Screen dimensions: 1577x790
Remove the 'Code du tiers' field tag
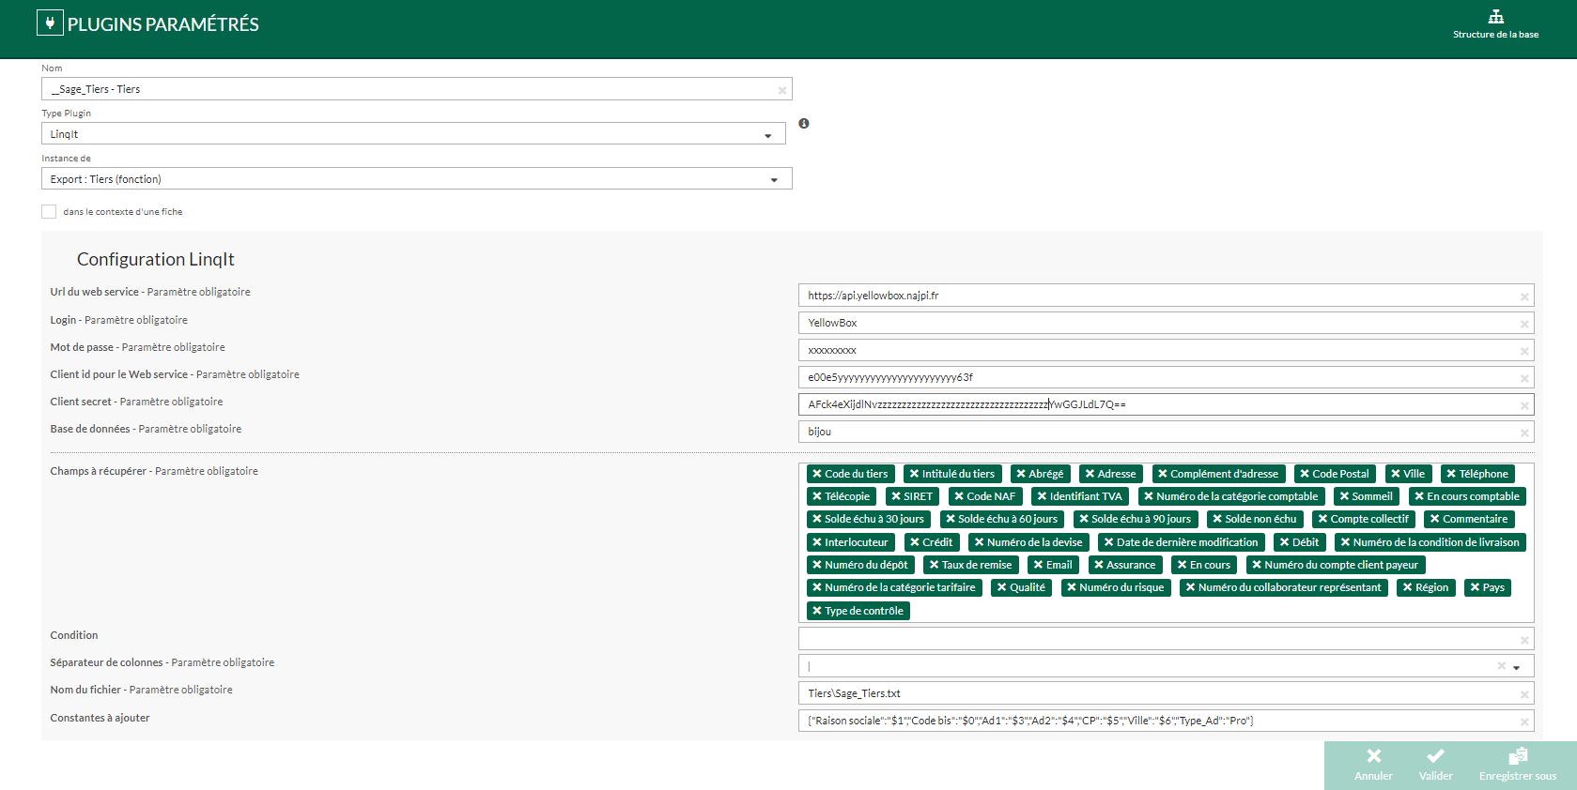click(817, 474)
